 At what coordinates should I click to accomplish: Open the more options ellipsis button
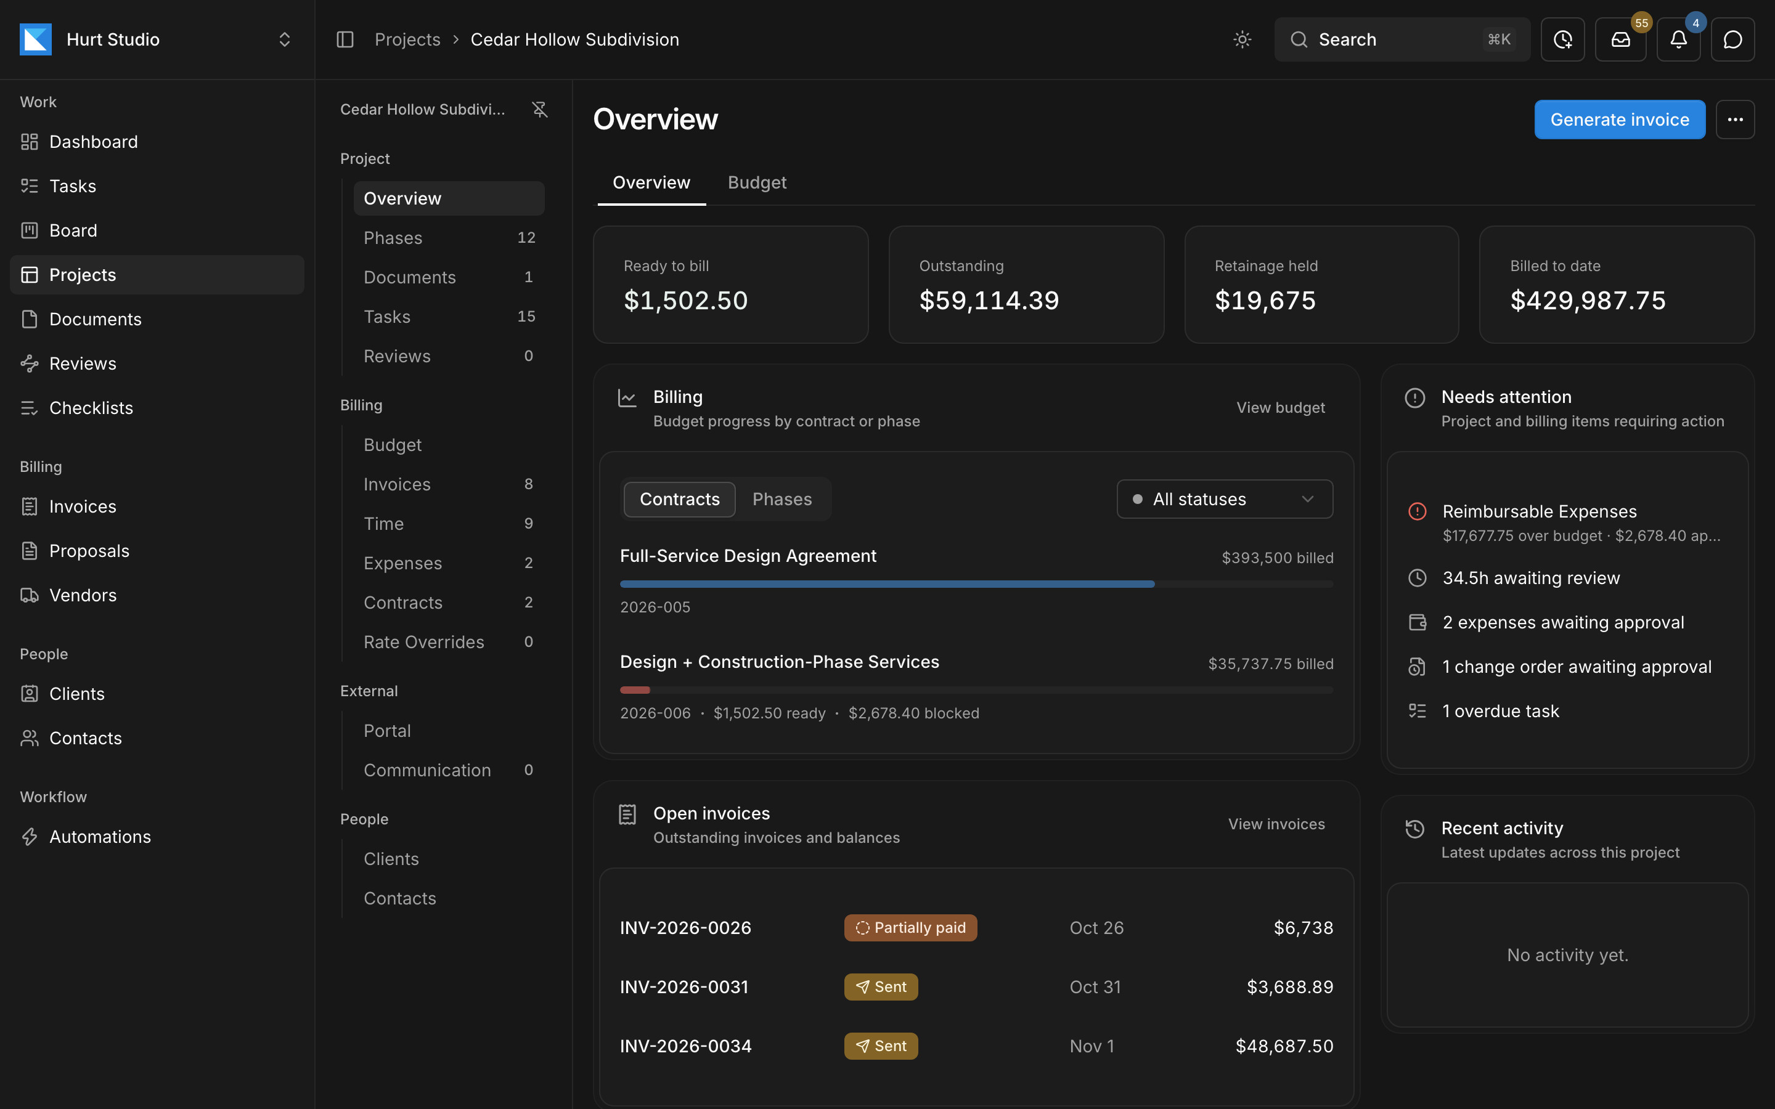point(1735,120)
